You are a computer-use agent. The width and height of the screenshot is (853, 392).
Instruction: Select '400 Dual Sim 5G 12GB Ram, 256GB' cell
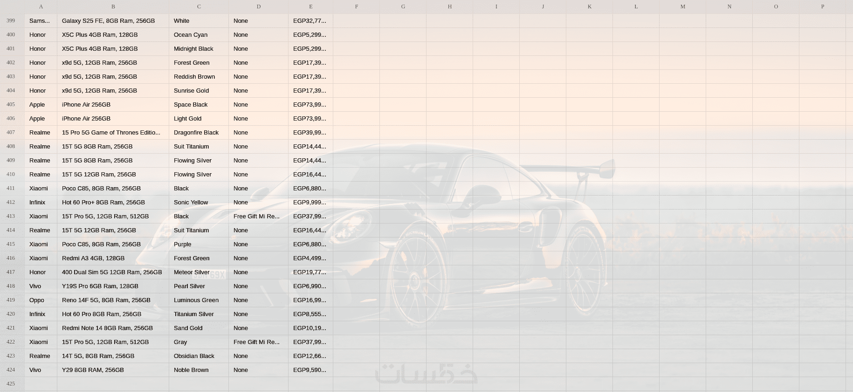point(113,272)
